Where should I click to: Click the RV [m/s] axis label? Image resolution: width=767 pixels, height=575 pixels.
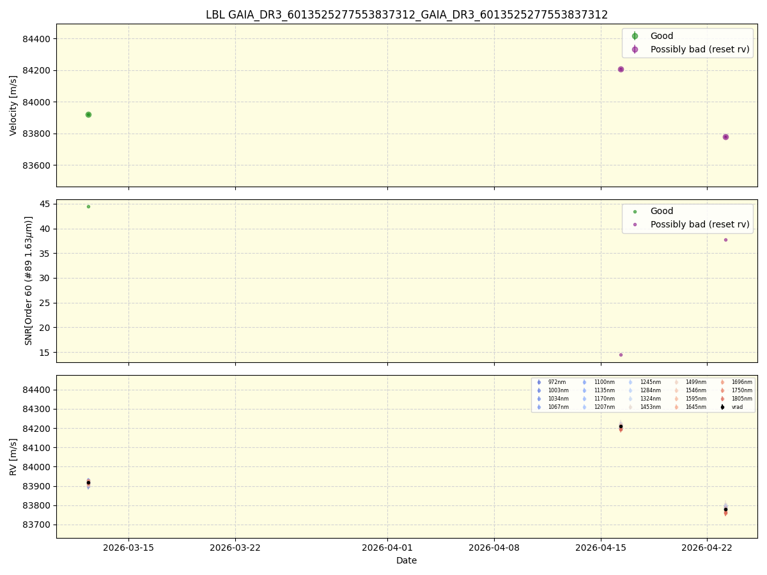point(13,457)
